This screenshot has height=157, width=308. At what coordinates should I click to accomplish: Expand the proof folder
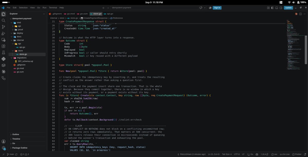(28, 30)
